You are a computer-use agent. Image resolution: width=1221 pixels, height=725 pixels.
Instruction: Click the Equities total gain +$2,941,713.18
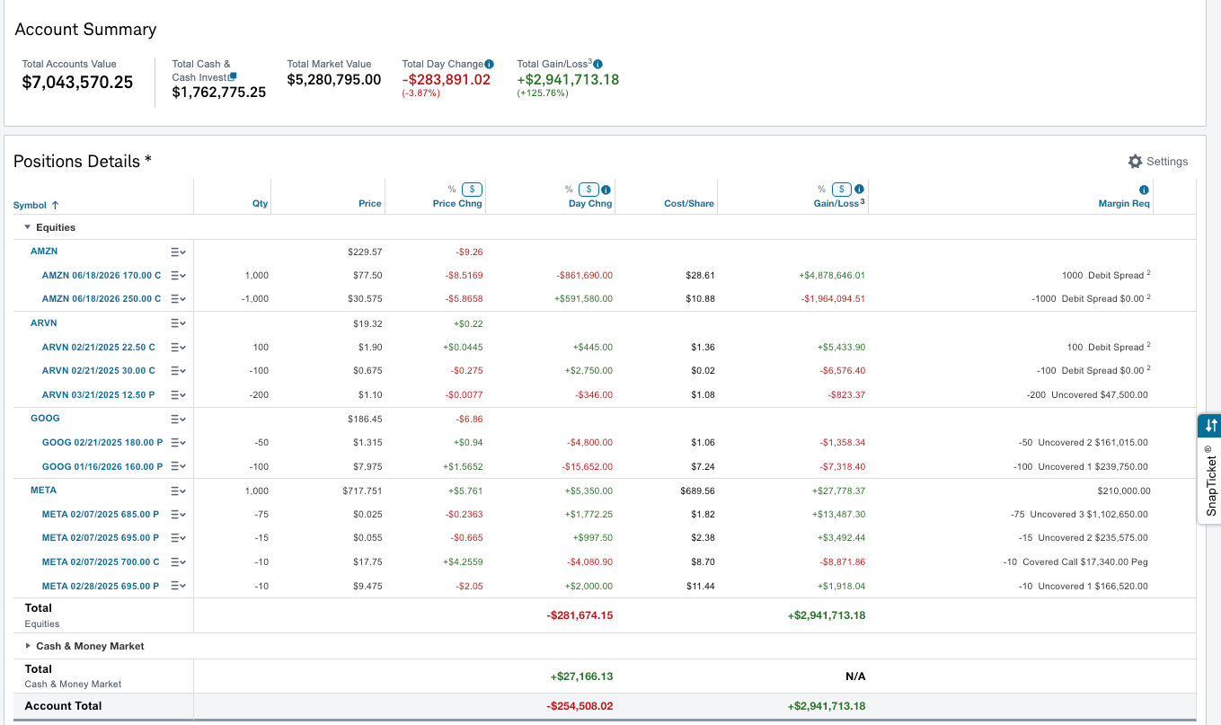point(827,615)
